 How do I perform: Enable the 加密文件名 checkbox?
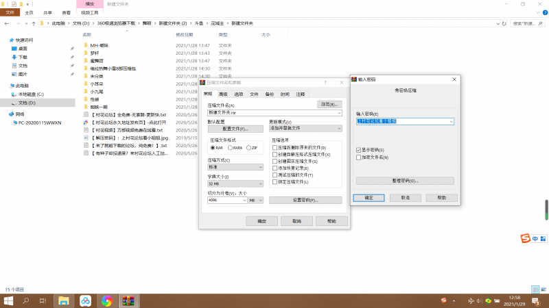tap(358, 157)
